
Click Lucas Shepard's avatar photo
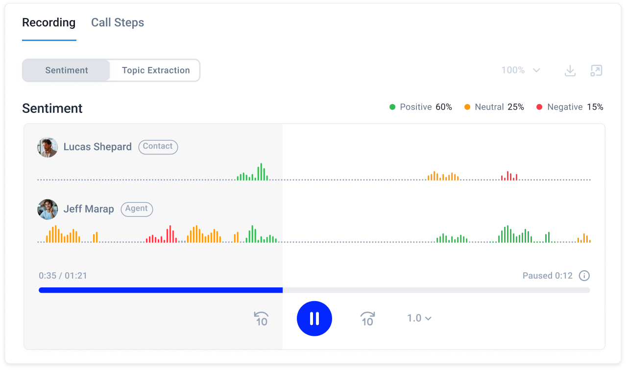[x=48, y=147]
